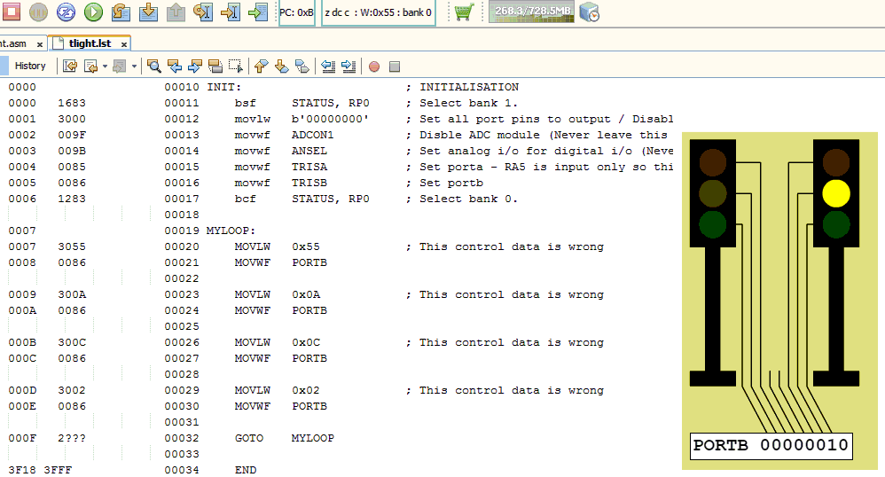
Task: Click the Step Into icon
Action: point(149,12)
